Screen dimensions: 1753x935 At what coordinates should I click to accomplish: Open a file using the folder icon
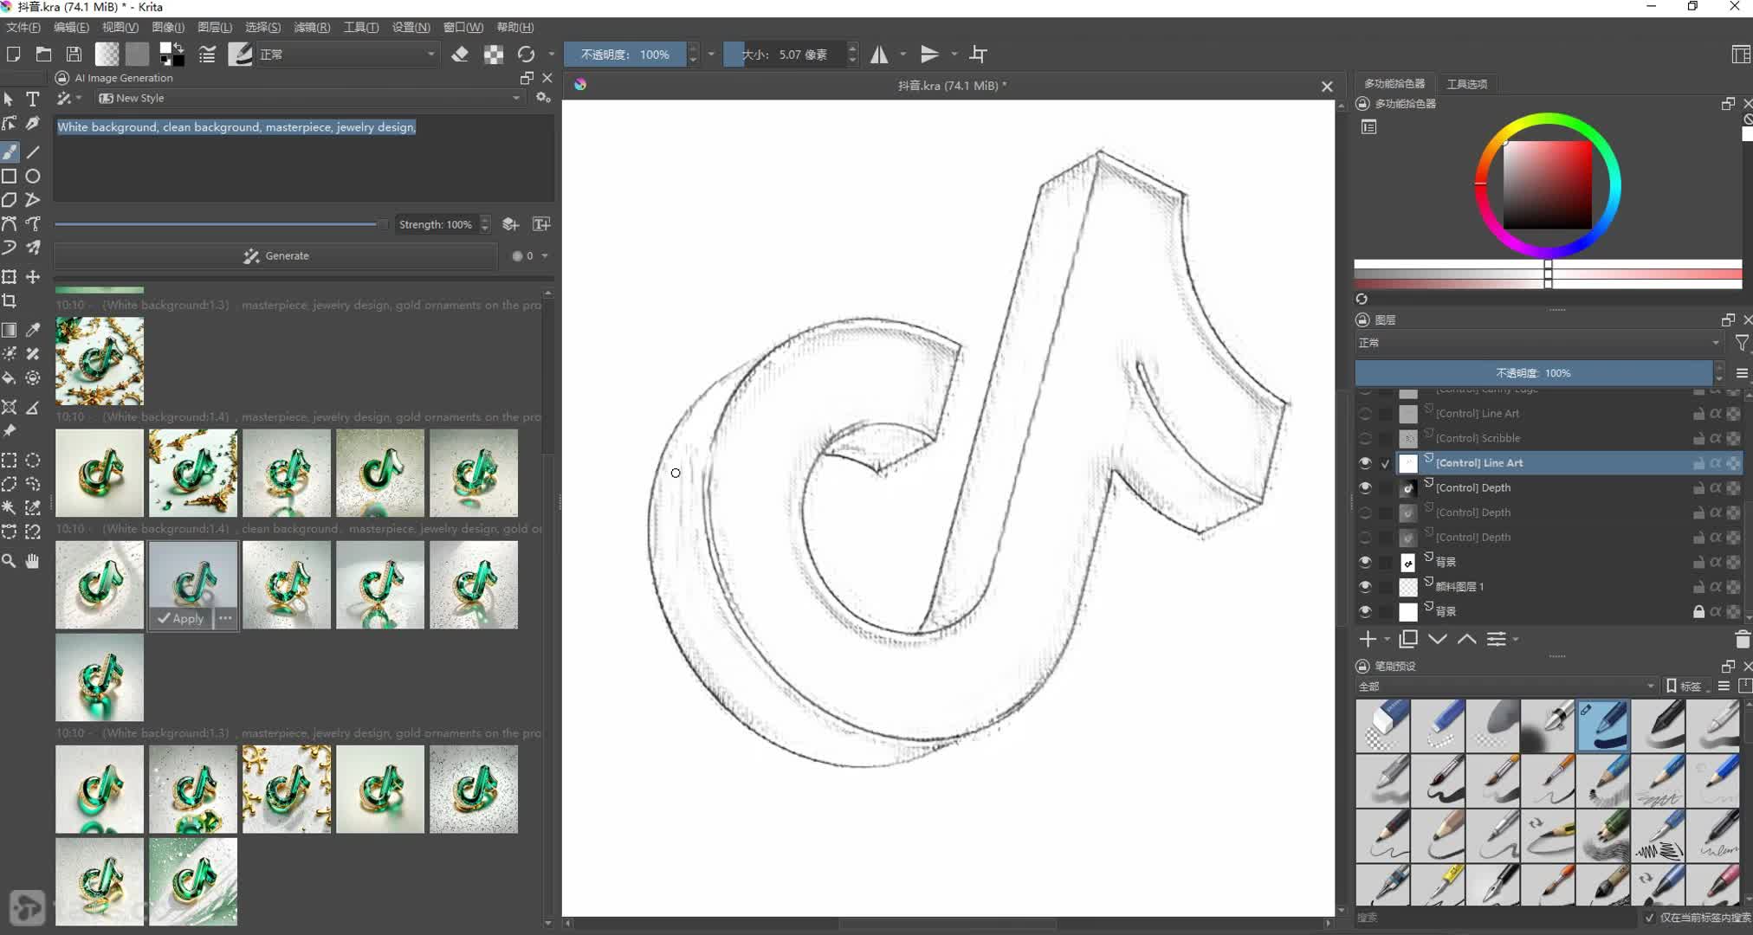43,55
